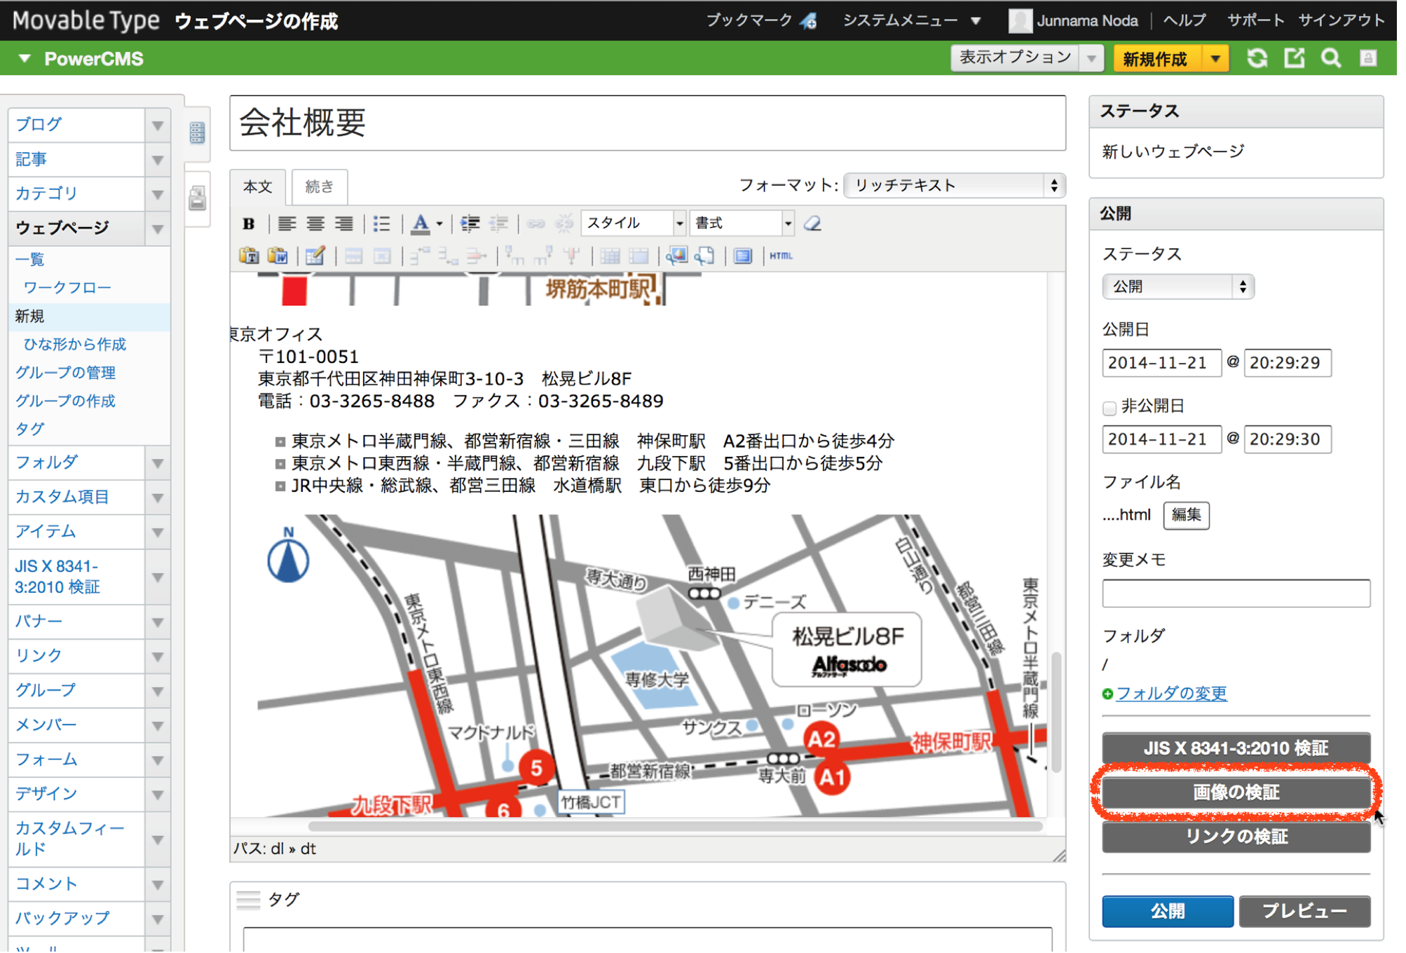Insert a file asset icon
1406x953 pixels.
[704, 256]
